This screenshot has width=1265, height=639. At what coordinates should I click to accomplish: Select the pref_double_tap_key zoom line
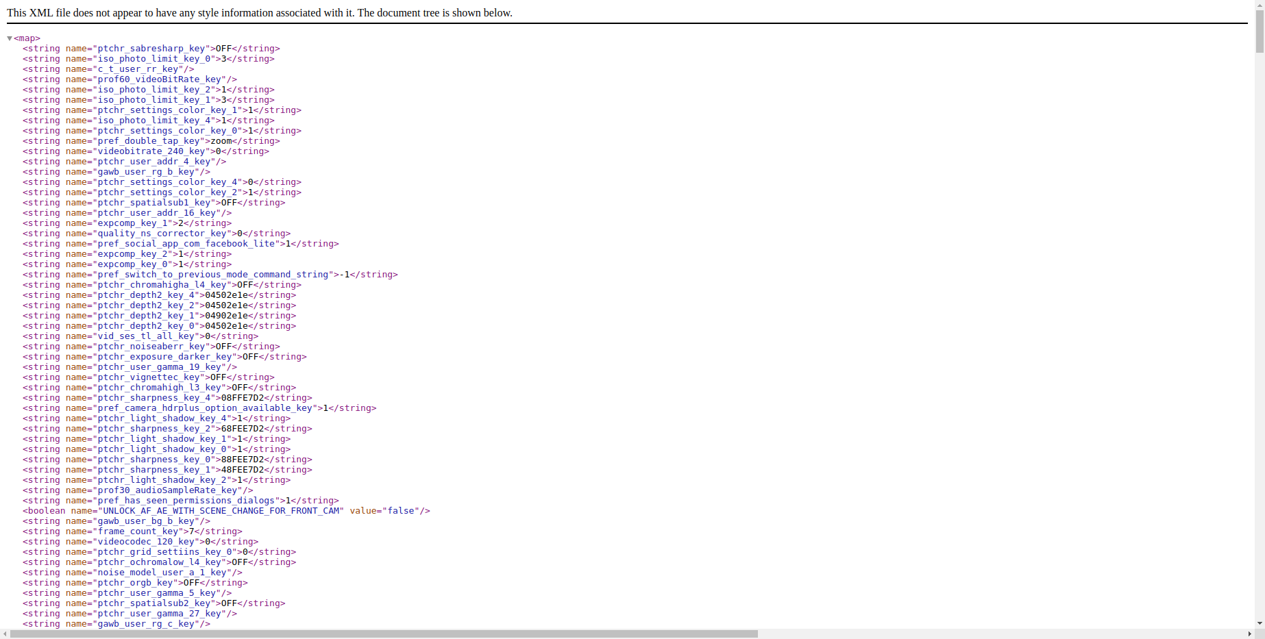pos(151,141)
